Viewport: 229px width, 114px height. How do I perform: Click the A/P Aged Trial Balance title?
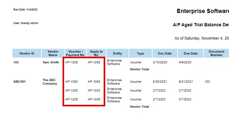coord(201,25)
